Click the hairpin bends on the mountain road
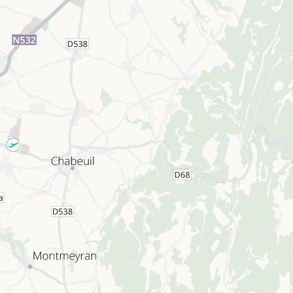Screen dimensions: 293x293 239,122
